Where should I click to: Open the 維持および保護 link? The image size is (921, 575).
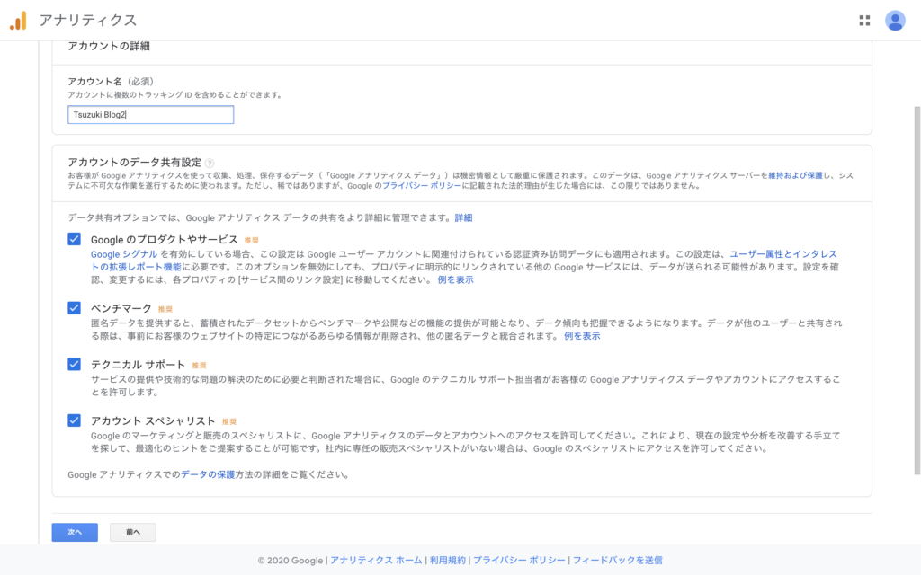[x=795, y=175]
